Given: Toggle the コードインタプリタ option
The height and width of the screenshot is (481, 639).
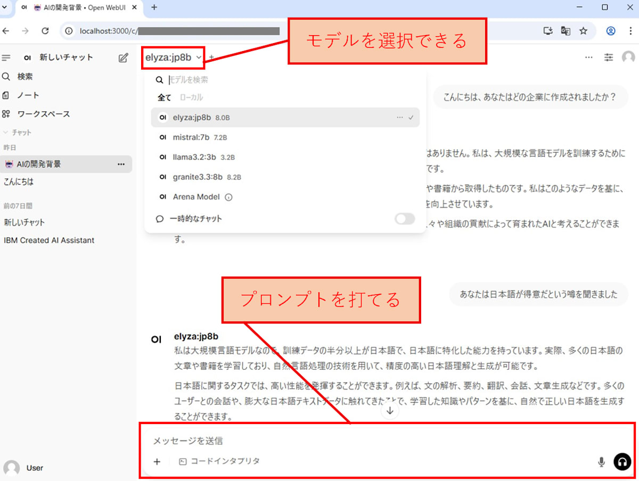Looking at the screenshot, I should pos(219,461).
